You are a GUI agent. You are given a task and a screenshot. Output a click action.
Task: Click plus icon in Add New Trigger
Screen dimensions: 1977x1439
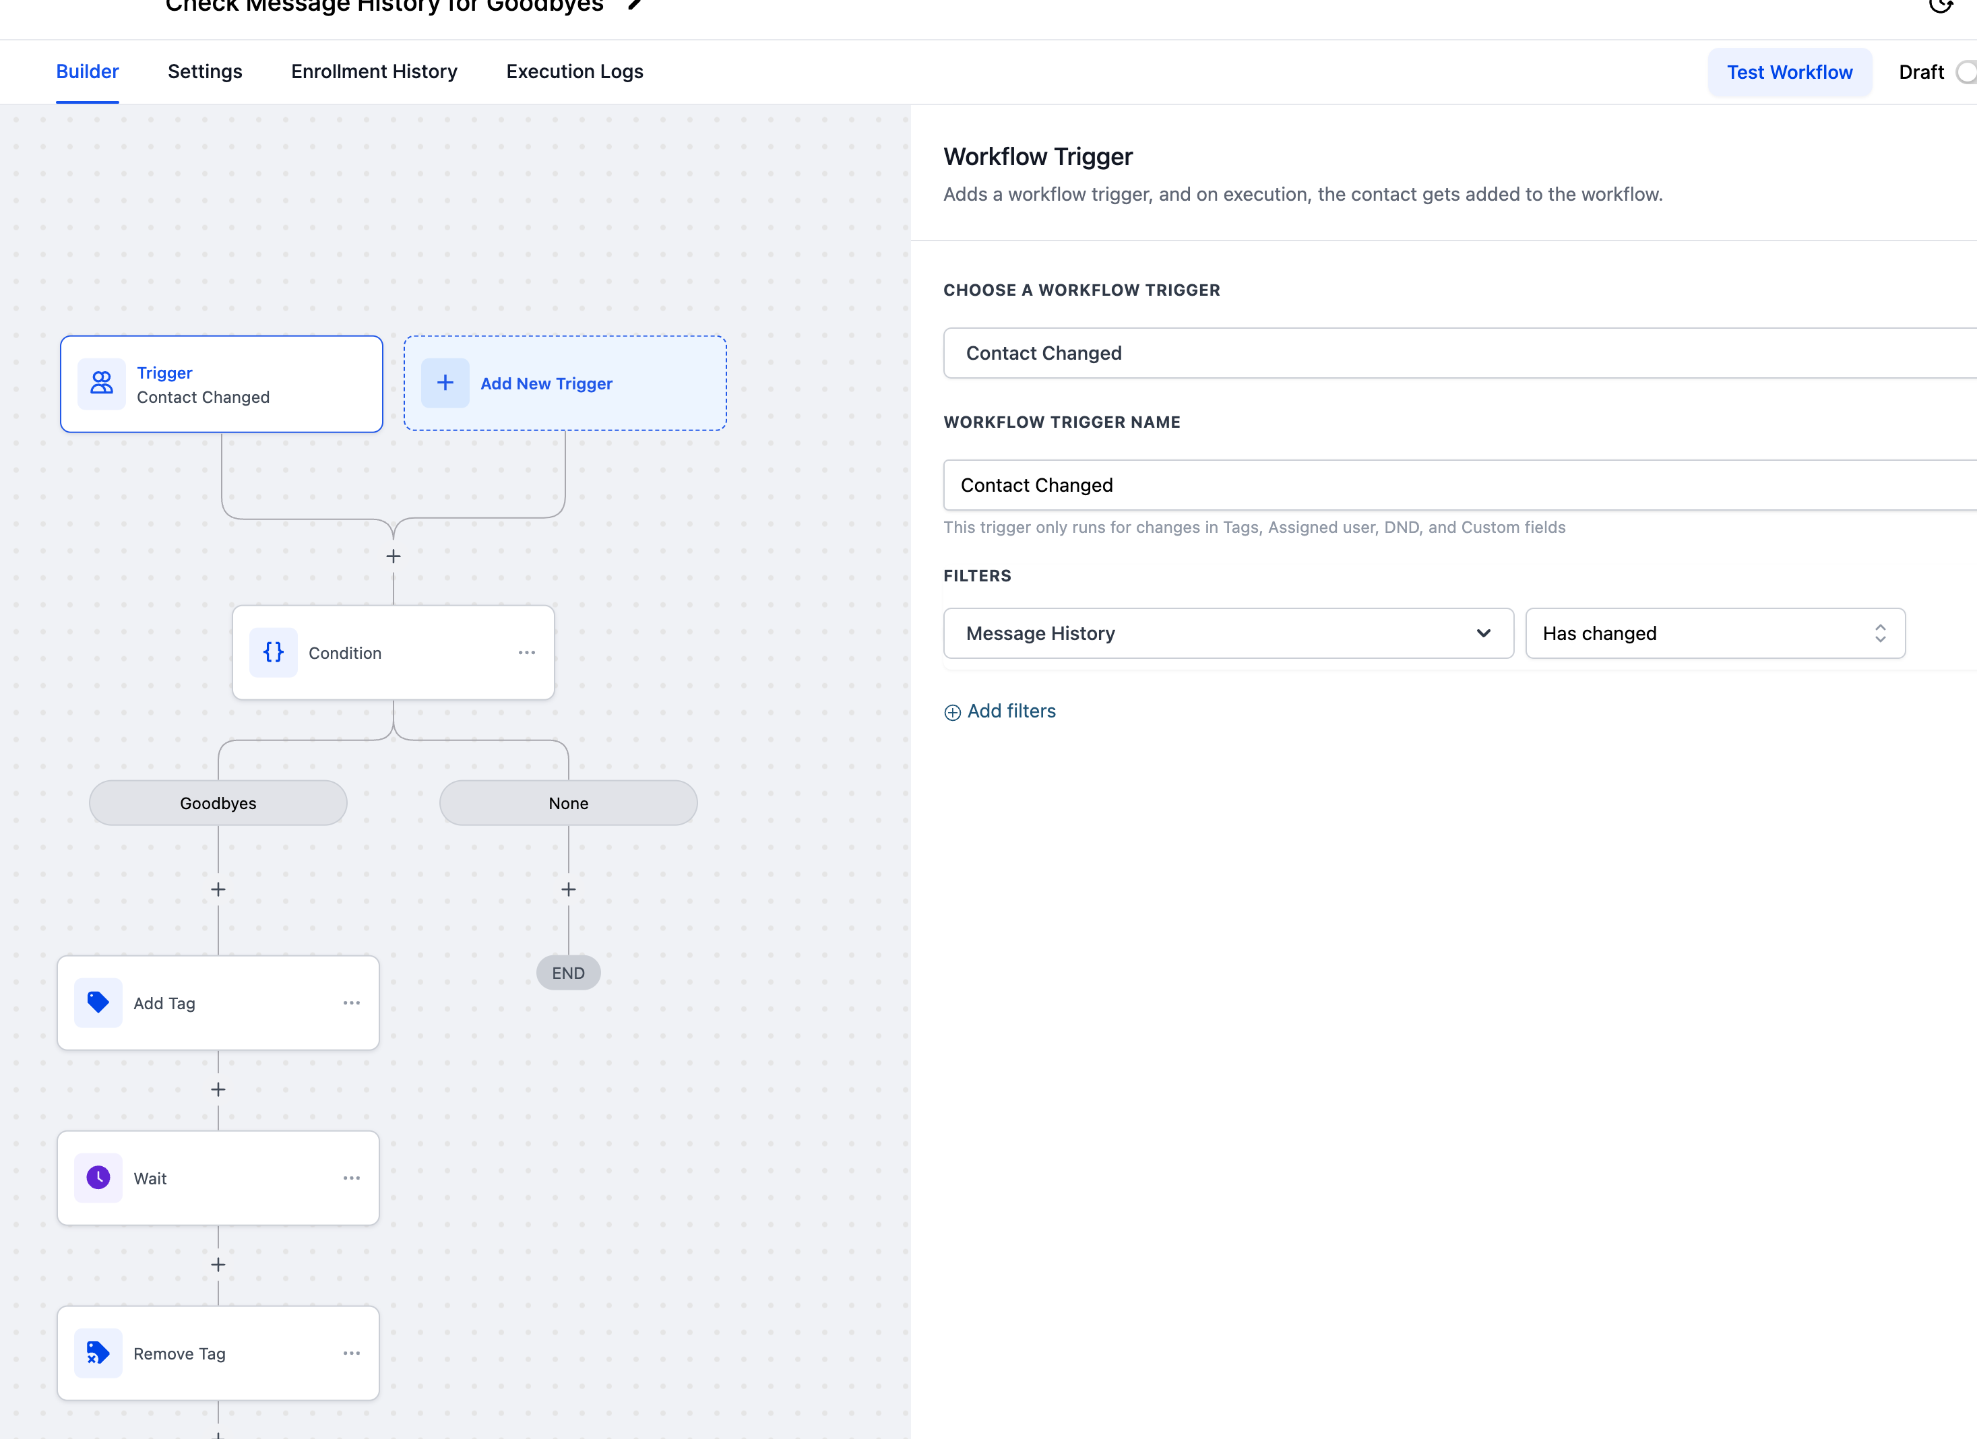[445, 383]
